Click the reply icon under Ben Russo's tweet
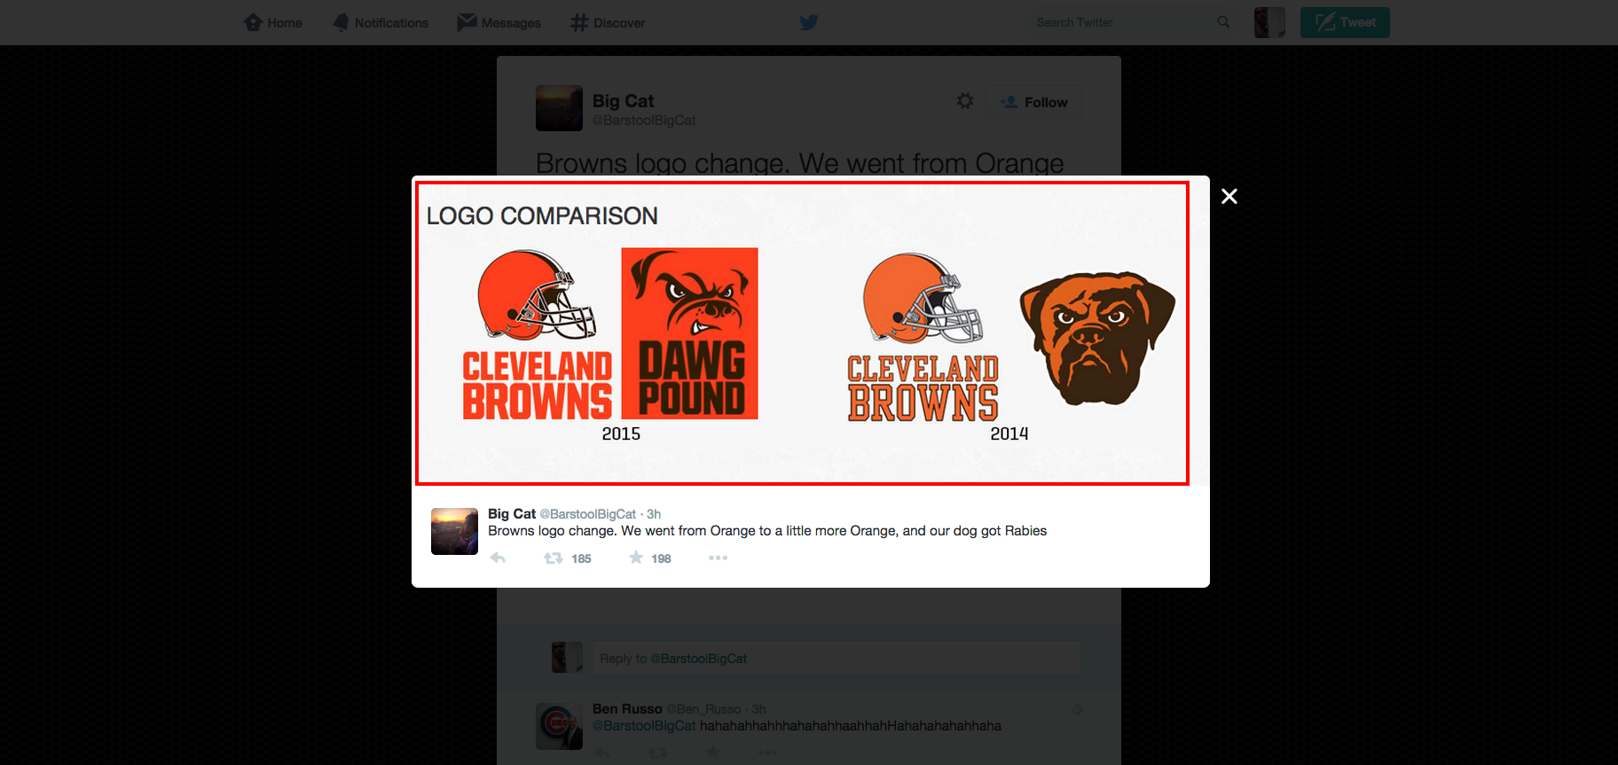The height and width of the screenshot is (765, 1618). (x=602, y=753)
